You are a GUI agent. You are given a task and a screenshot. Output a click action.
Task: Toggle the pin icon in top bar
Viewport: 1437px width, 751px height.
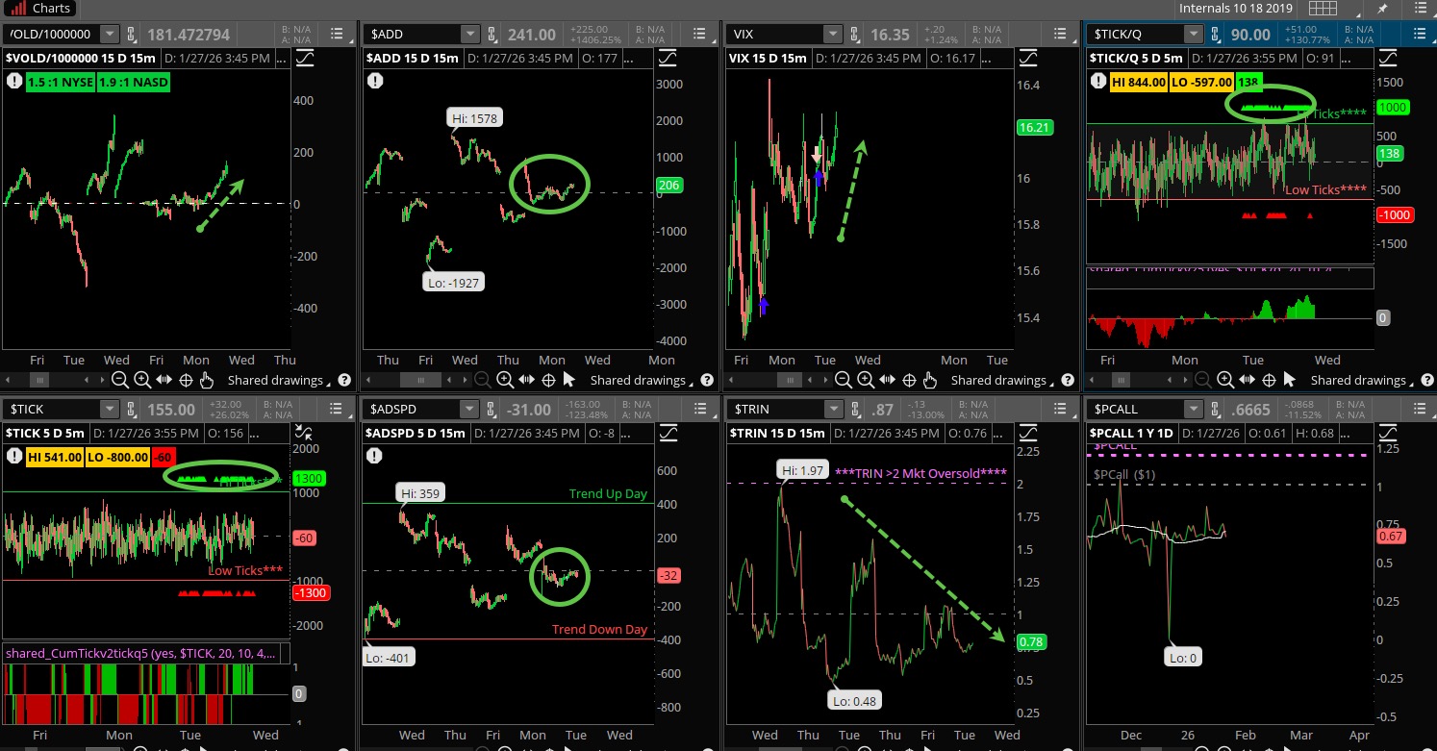click(1383, 9)
